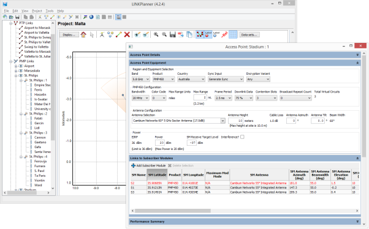Click the SM Antenna column header
Screen dimensions: 369x229
click(259, 175)
